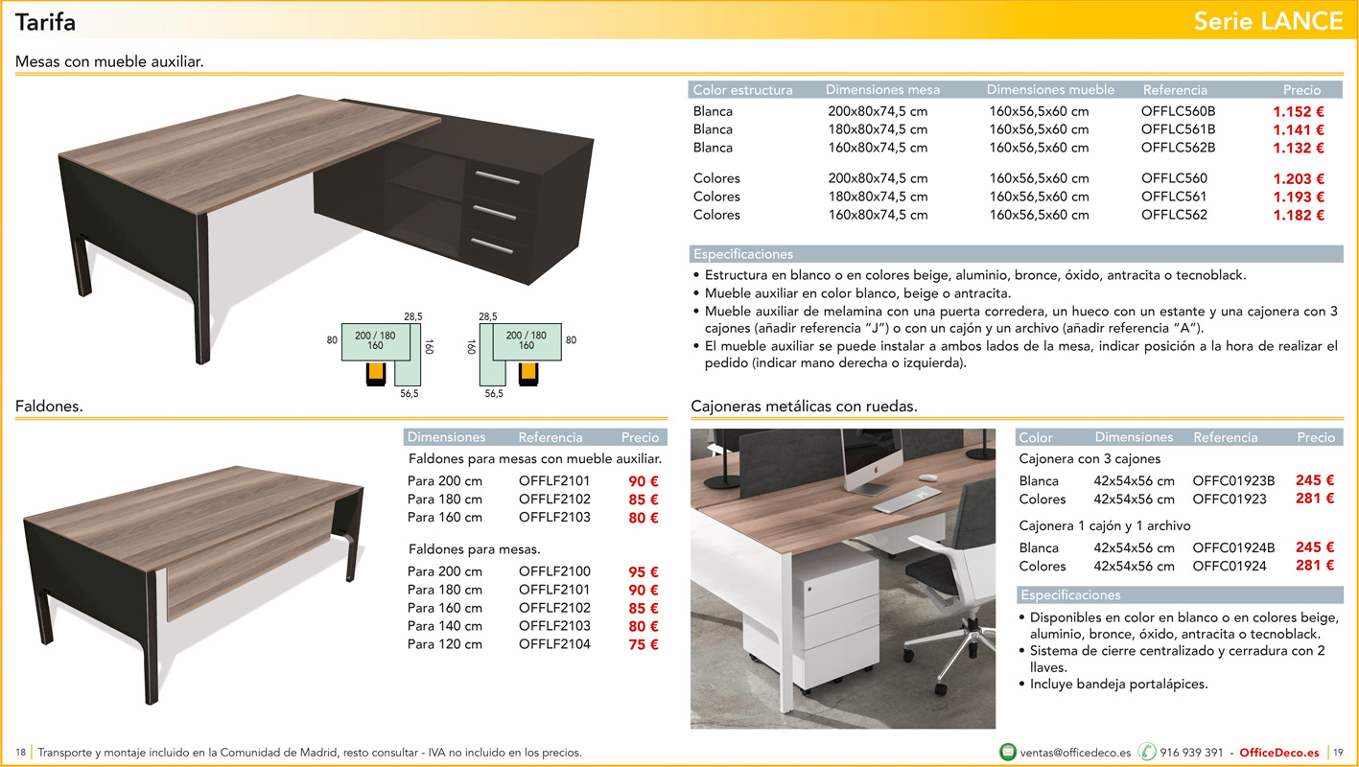1359x767 pixels.
Task: Click the 'Dimensiones mesa' column header
Action: pos(882,90)
